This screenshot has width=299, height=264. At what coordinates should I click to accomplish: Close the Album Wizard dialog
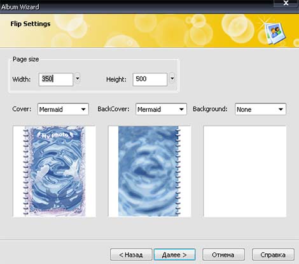pos(286,3)
